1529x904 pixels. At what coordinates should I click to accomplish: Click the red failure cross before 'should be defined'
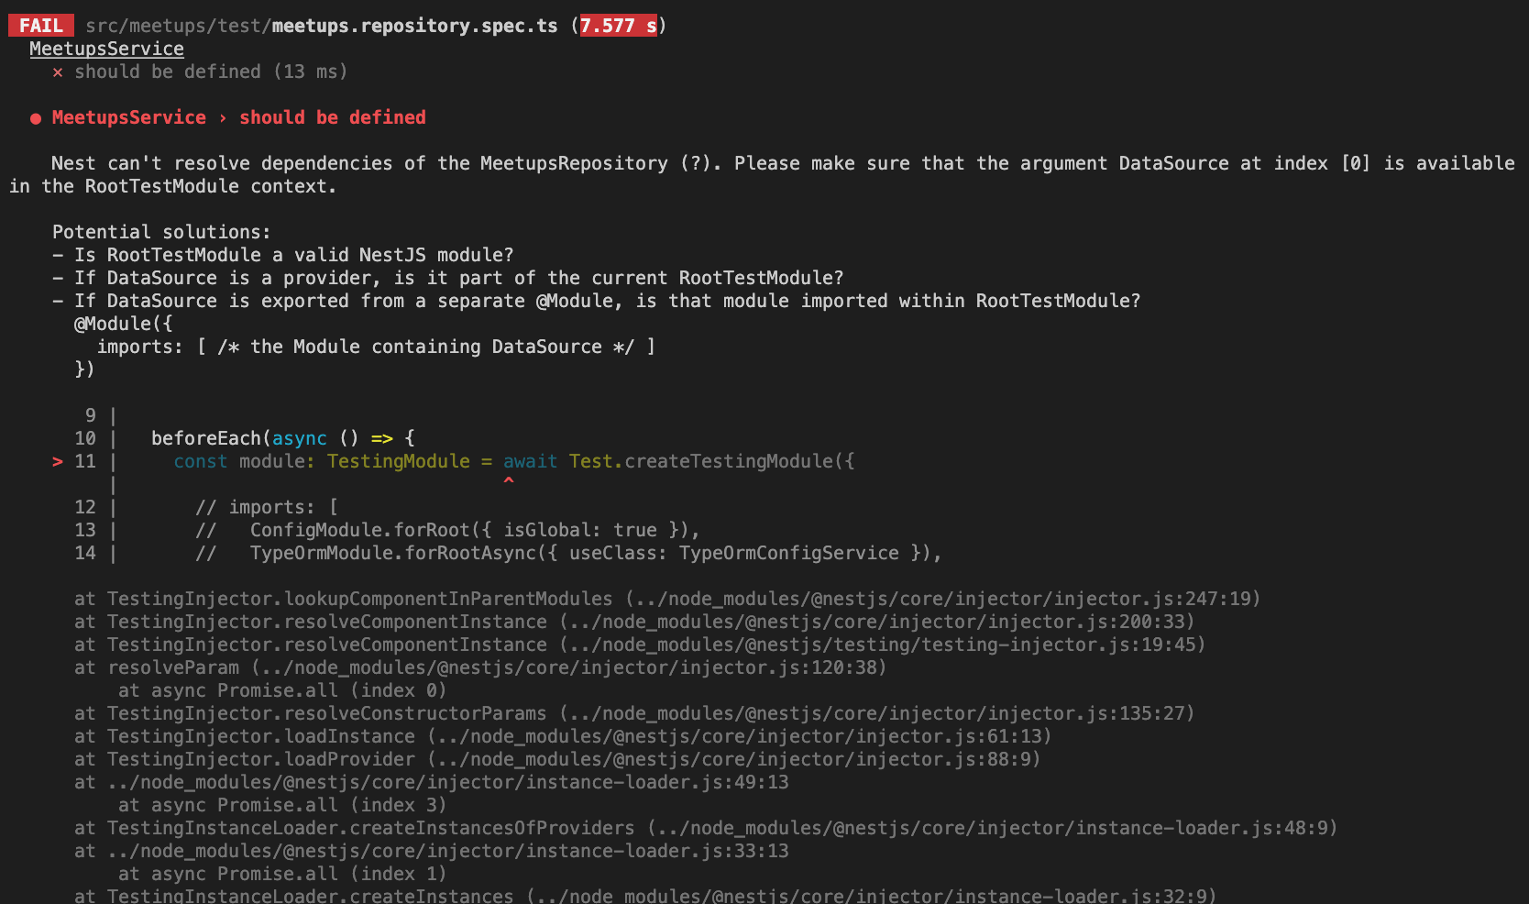coord(58,72)
